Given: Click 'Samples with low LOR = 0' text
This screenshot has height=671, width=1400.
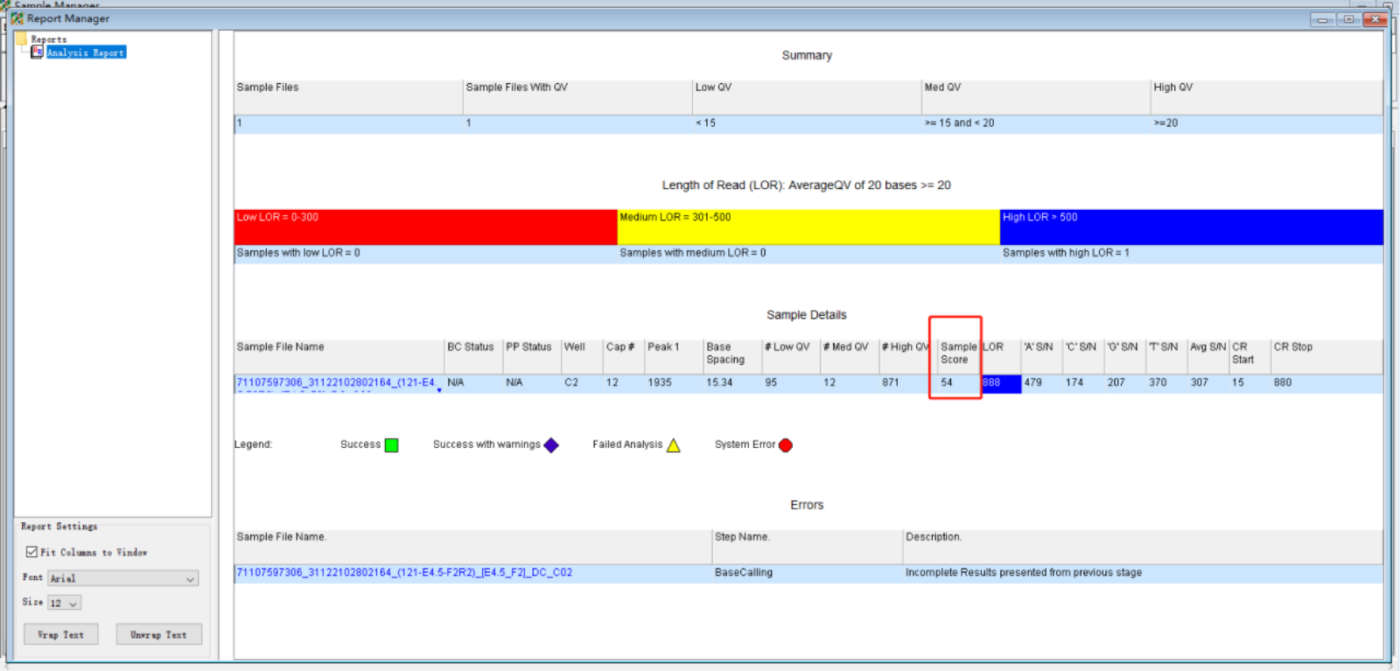Looking at the screenshot, I should tap(298, 253).
